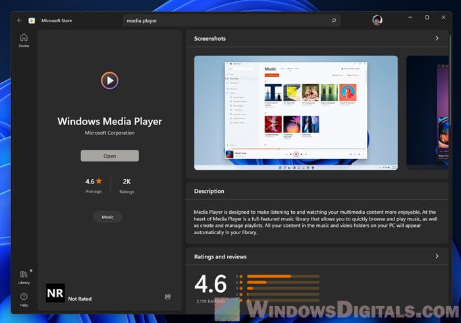Click the Screenshots section heading
Image resolution: width=461 pixels, height=323 pixels.
point(210,38)
